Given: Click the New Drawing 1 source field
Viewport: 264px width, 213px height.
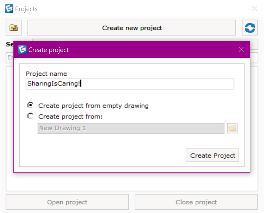Looking at the screenshot, I should pos(131,128).
